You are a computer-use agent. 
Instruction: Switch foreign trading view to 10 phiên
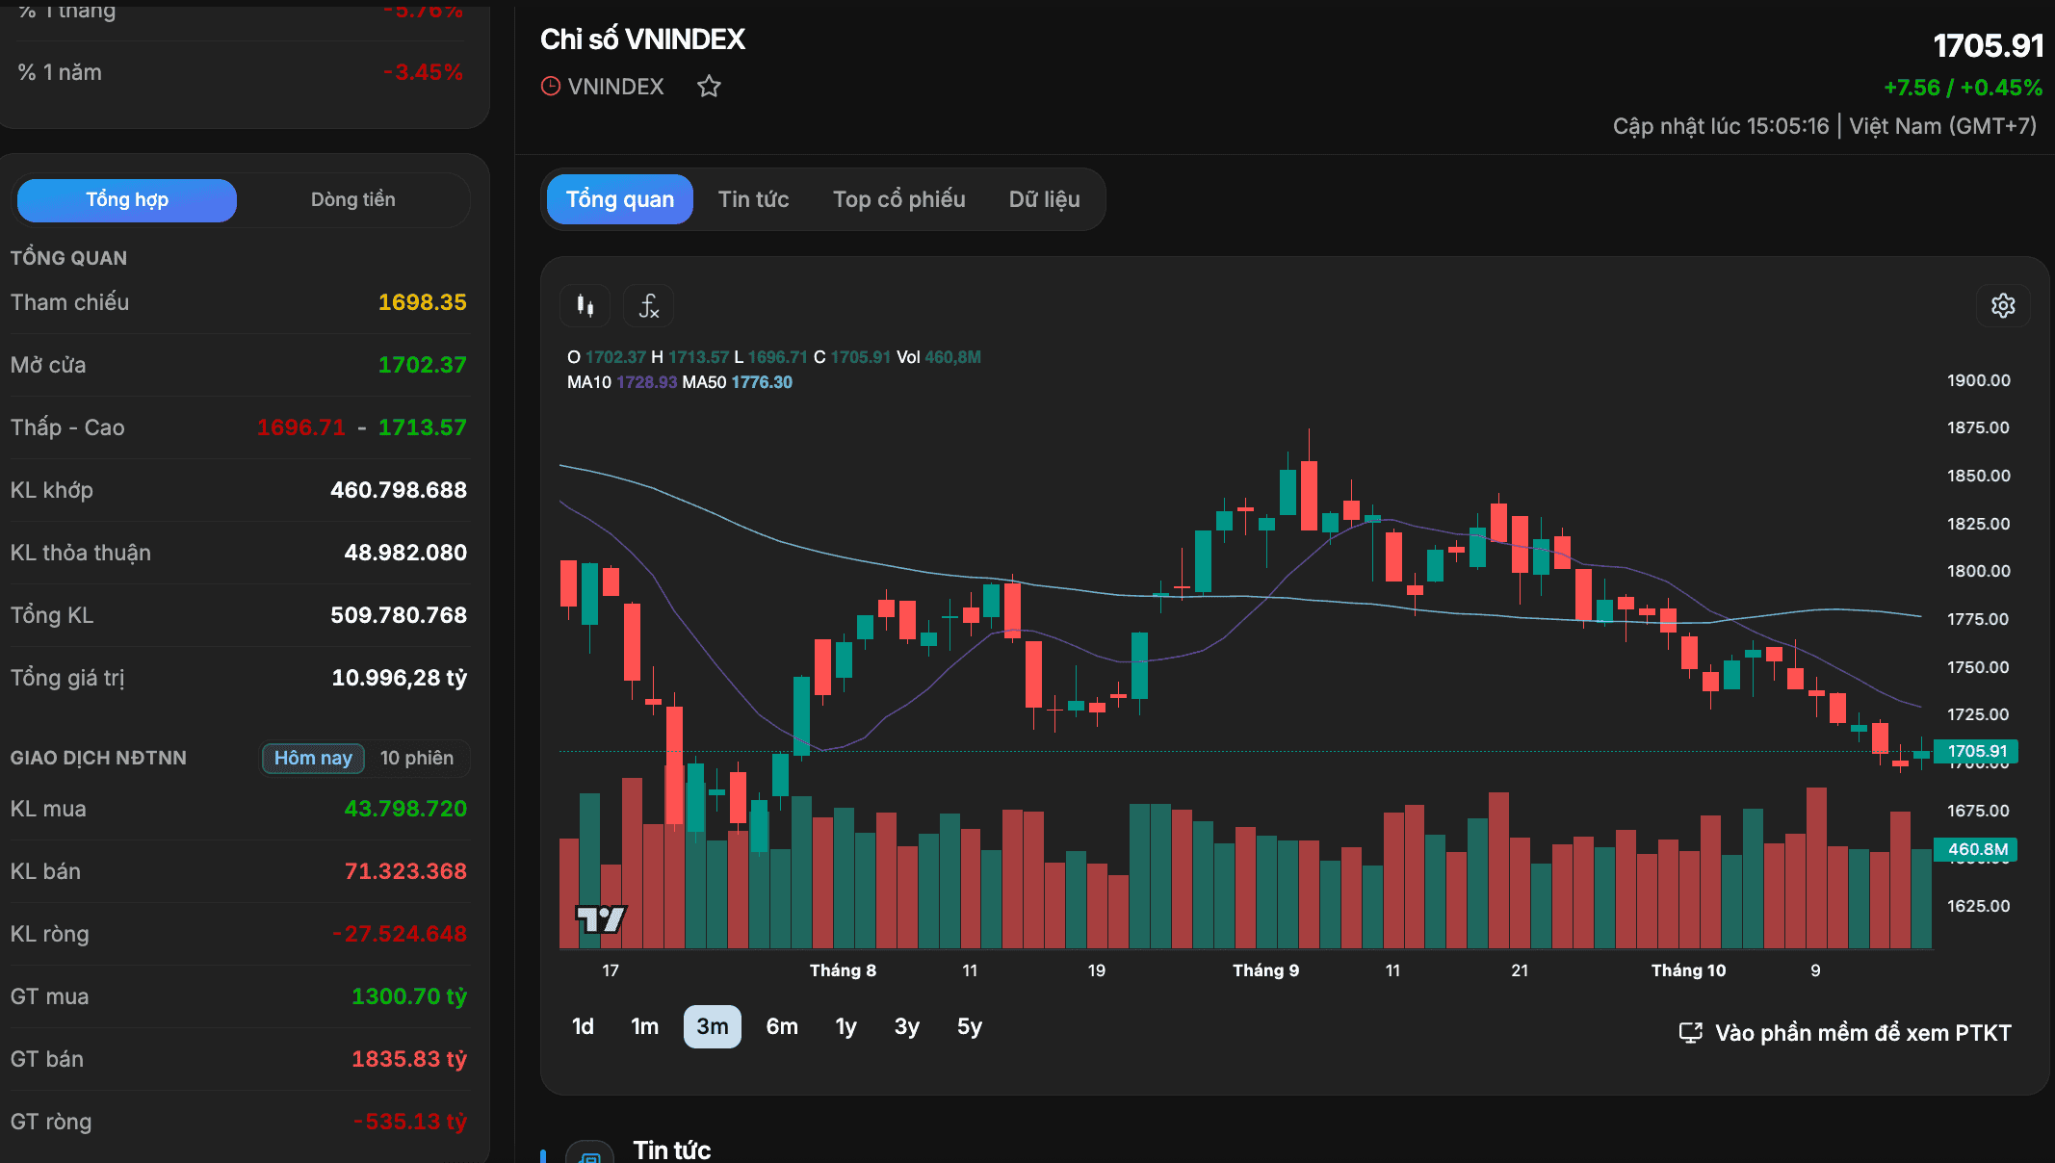417,758
